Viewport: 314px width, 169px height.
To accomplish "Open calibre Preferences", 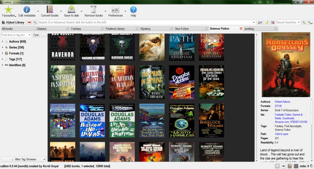I will click(x=115, y=9).
